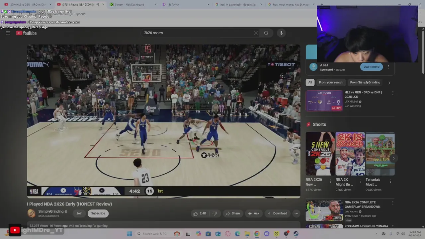Open options for the Gameplay Breakdown video
425x239 pixels.
(x=393, y=203)
